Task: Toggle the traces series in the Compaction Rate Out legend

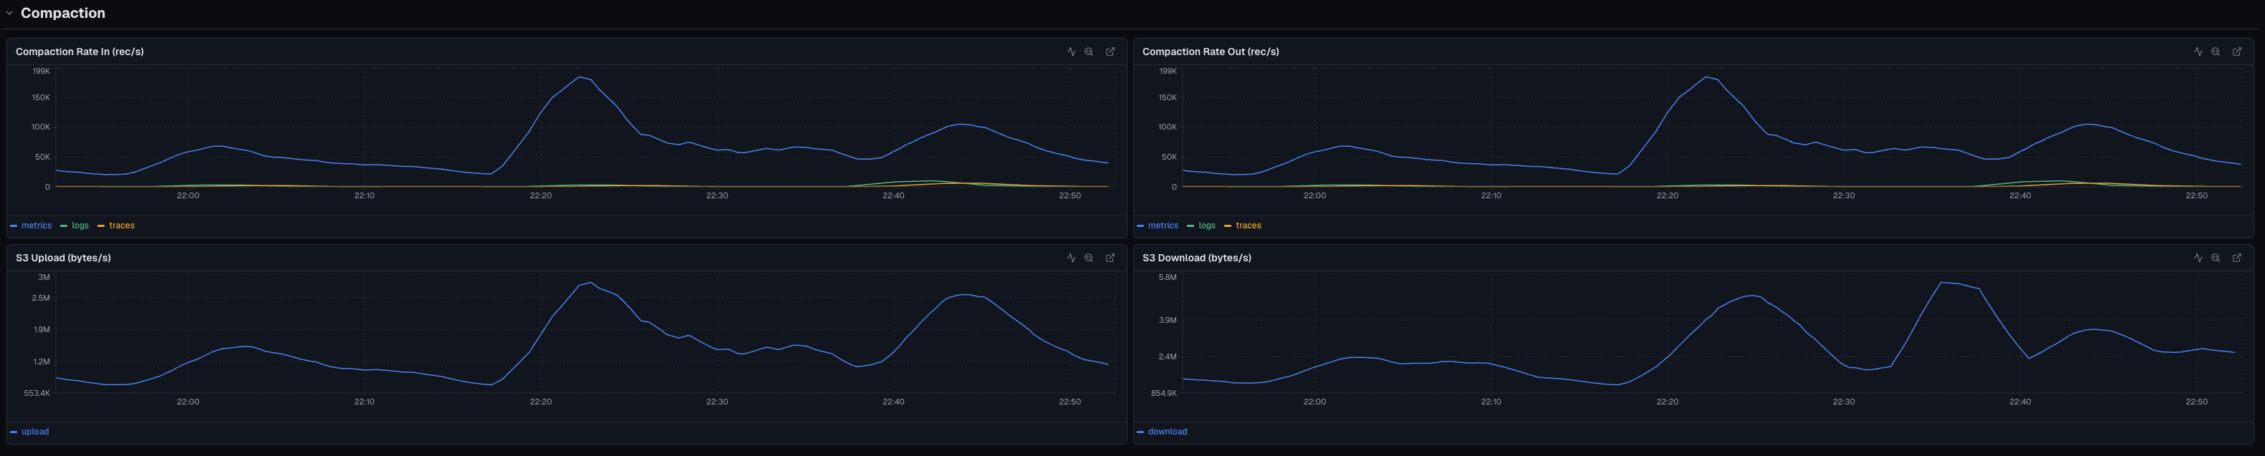Action: point(1248,225)
